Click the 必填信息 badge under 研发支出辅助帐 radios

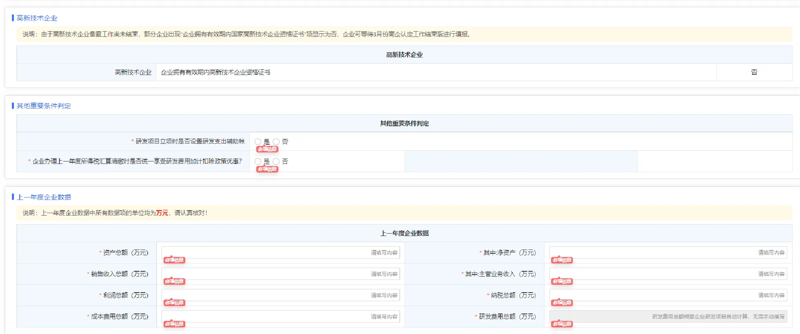(x=267, y=149)
